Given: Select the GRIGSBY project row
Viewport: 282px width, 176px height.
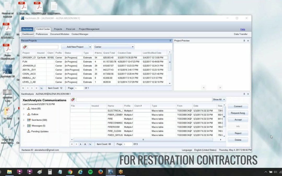Looking at the screenshot, I should tap(95, 58).
